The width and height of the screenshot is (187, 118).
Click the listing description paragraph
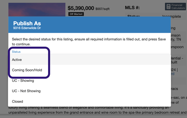pos(97,110)
